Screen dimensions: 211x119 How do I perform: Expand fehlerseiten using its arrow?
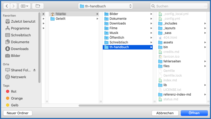[x=205, y=61]
